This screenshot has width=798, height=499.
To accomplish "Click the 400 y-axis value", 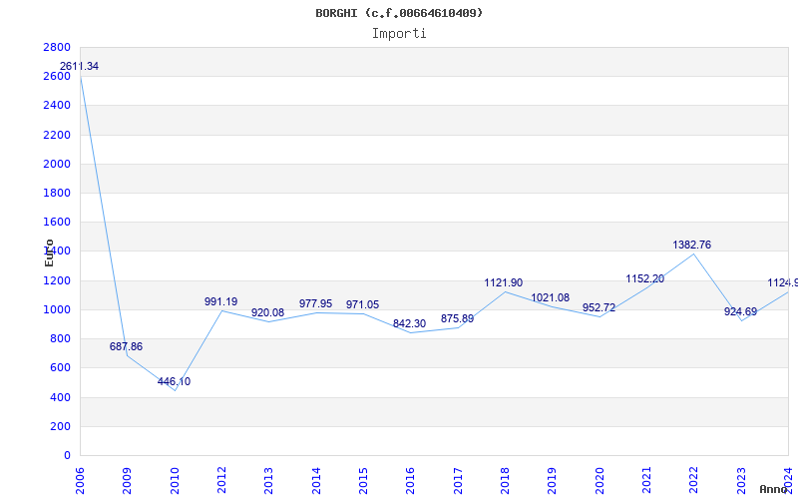I will coord(61,397).
